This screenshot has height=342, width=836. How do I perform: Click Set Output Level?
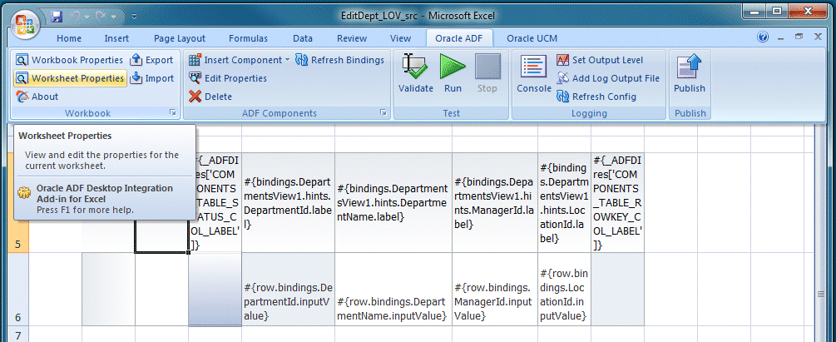coord(600,60)
